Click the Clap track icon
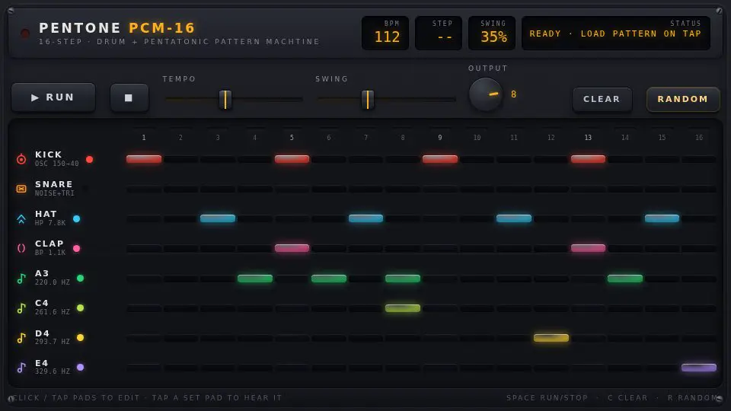Image resolution: width=731 pixels, height=411 pixels. click(21, 248)
